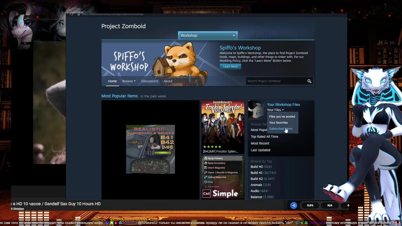The image size is (402, 226).
Task: Click the blue IQ badge icon
Action: pos(294,205)
